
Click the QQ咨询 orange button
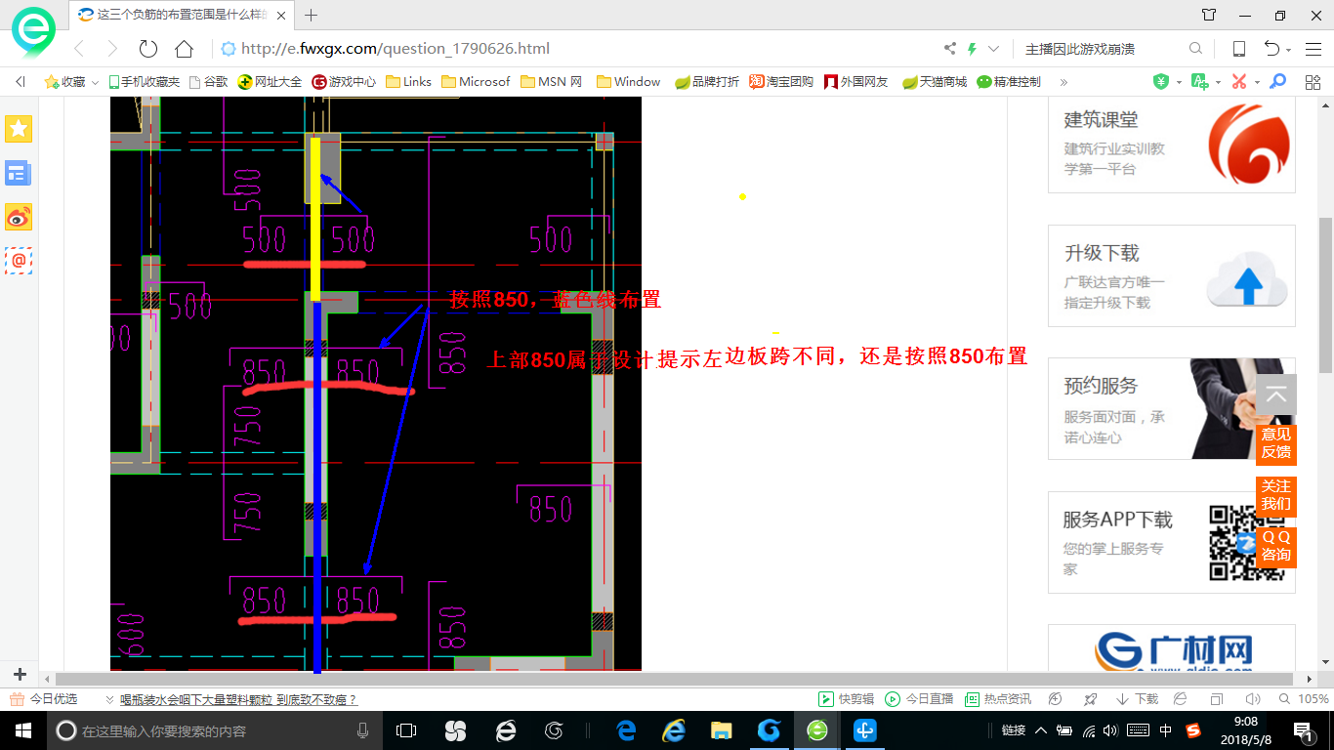pos(1276,546)
